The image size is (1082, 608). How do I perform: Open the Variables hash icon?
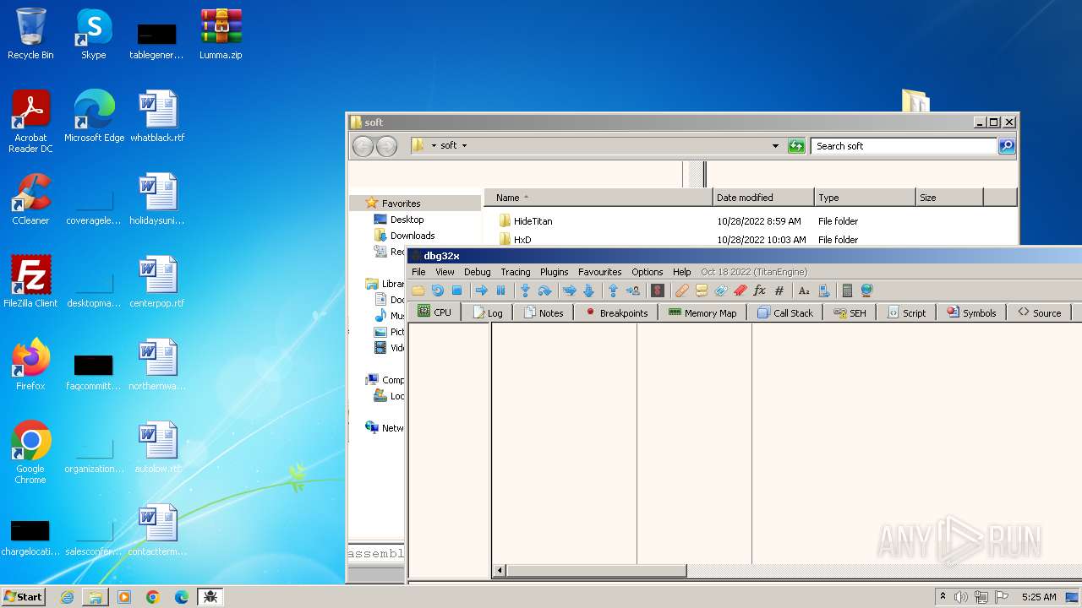coord(779,290)
